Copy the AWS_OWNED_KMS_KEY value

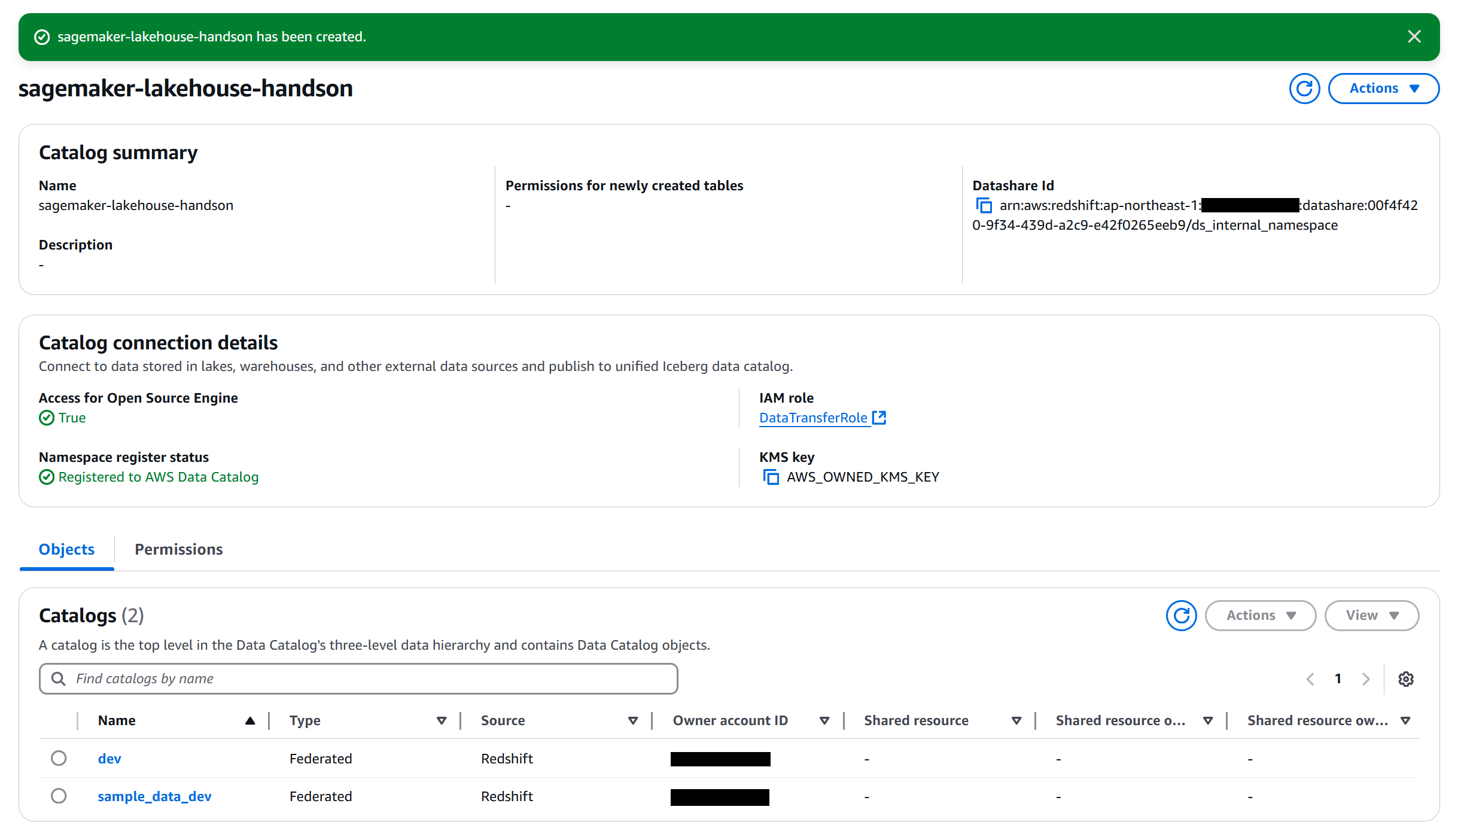771,477
